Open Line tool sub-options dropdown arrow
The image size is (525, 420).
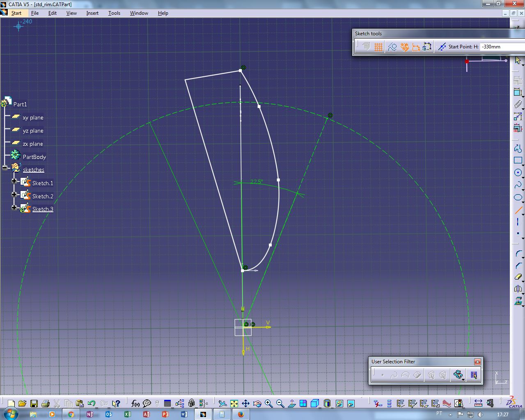523,215
